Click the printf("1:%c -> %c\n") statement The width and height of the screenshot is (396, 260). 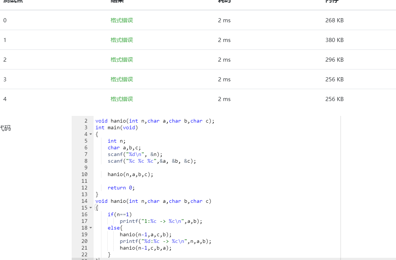(x=161, y=221)
